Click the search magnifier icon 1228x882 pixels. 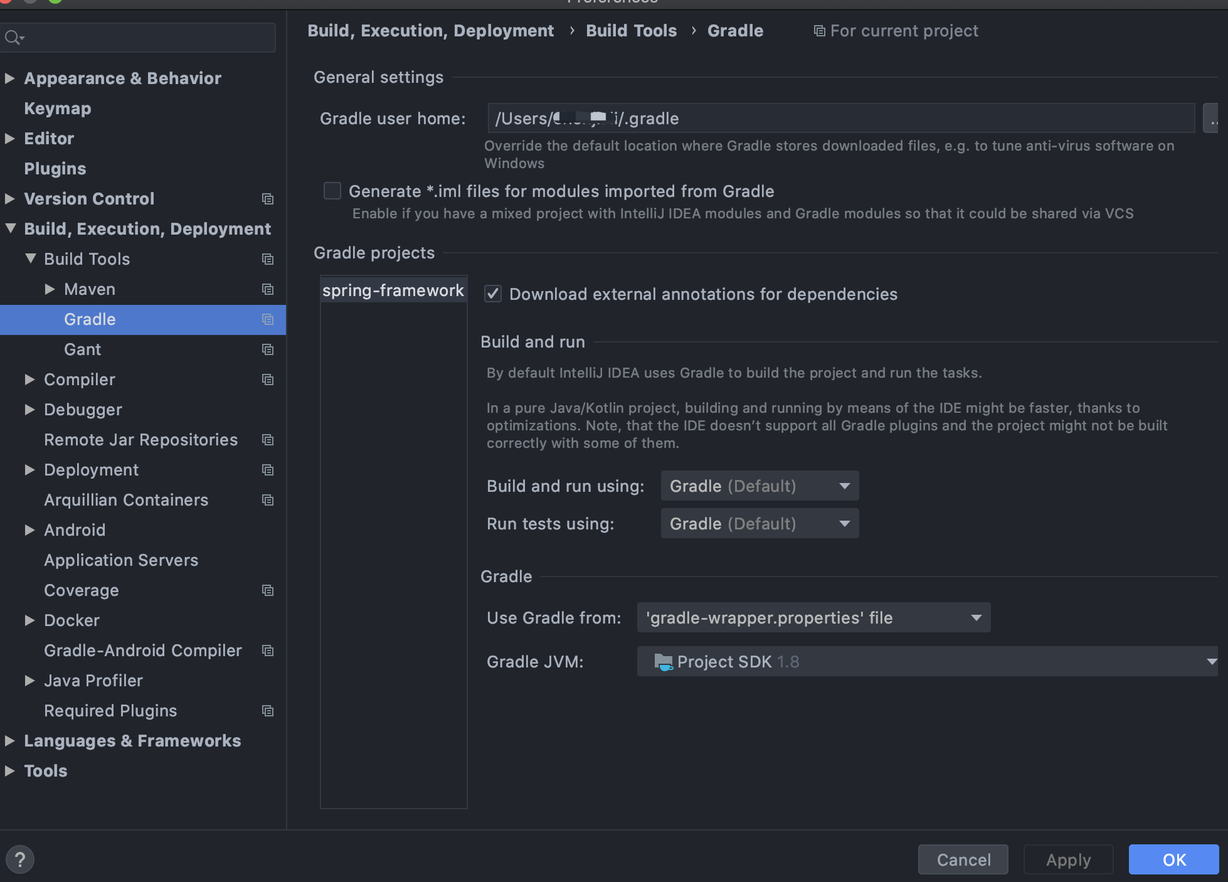pos(13,38)
